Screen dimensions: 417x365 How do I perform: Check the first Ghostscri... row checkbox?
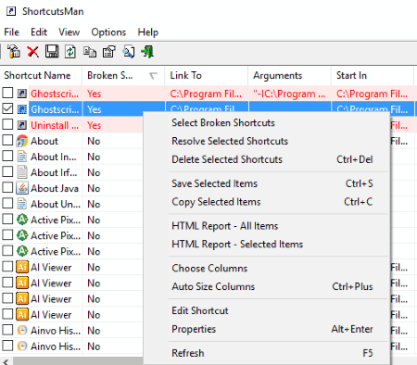7,93
